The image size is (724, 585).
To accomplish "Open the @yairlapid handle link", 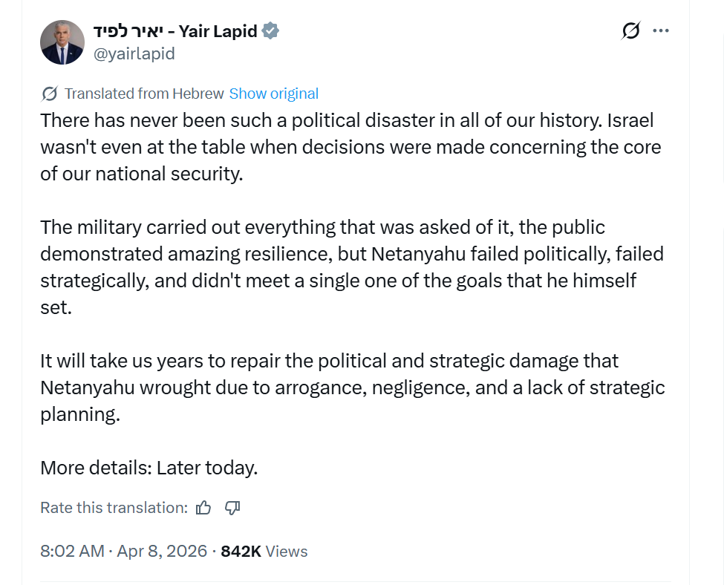I will 134,53.
